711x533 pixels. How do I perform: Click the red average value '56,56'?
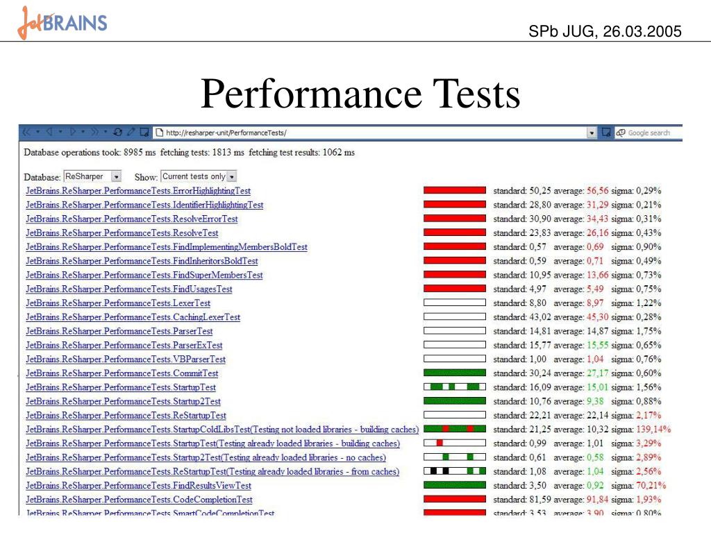coord(598,191)
